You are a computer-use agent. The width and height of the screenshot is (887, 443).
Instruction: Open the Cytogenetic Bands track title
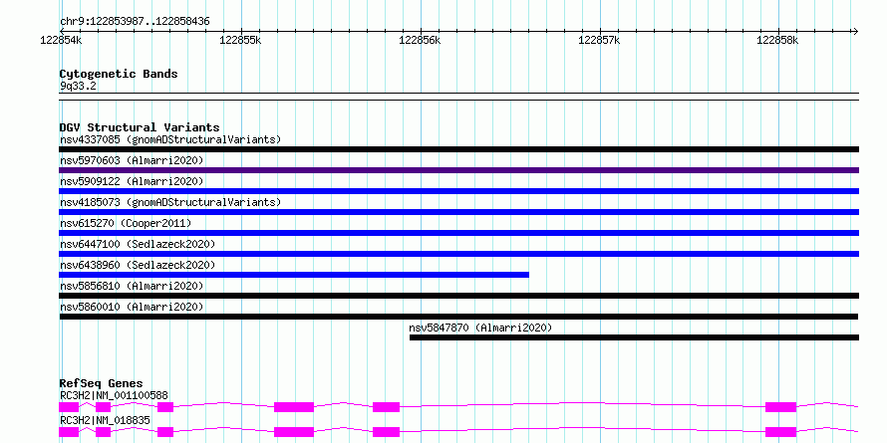[119, 74]
